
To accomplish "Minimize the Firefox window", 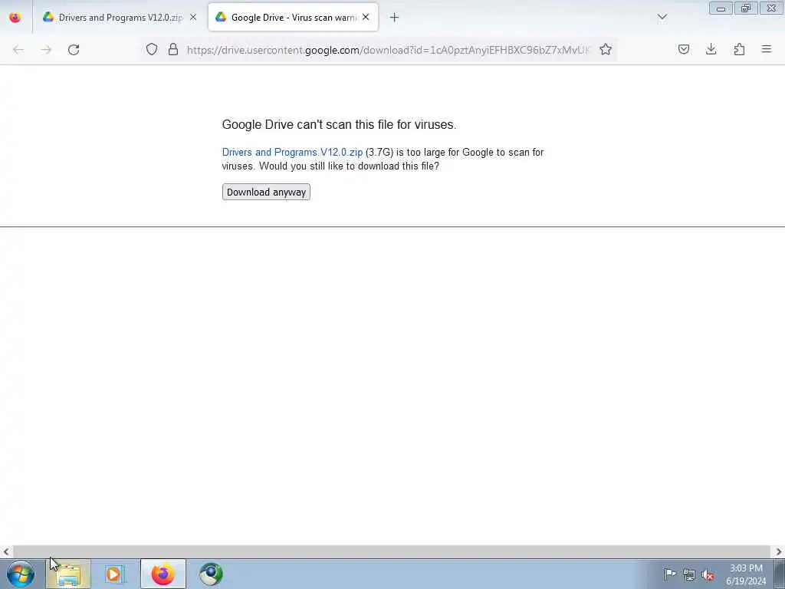I will pyautogui.click(x=721, y=8).
